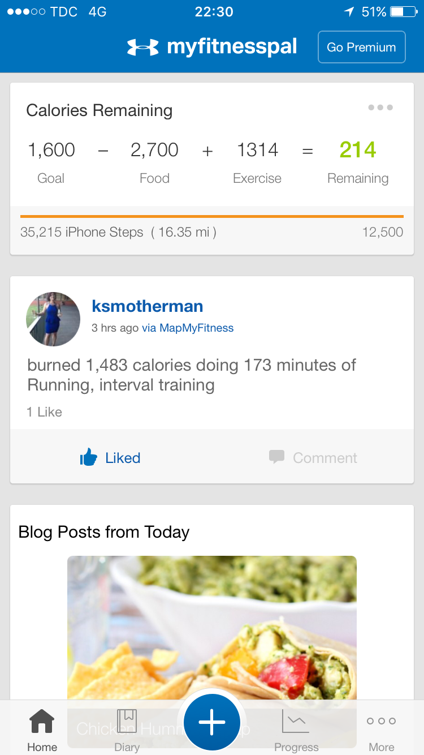
Task: Tap the Under Armour logo icon
Action: pos(142,48)
